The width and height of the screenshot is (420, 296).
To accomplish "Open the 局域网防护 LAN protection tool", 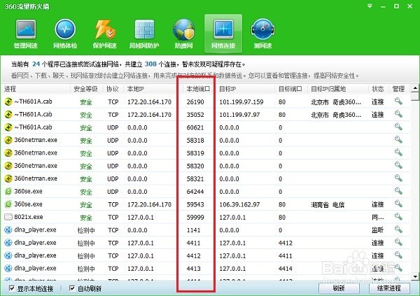I will click(144, 34).
